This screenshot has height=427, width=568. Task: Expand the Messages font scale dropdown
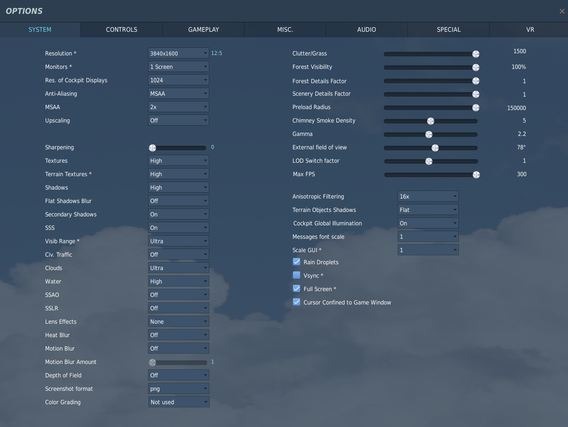[x=428, y=237]
